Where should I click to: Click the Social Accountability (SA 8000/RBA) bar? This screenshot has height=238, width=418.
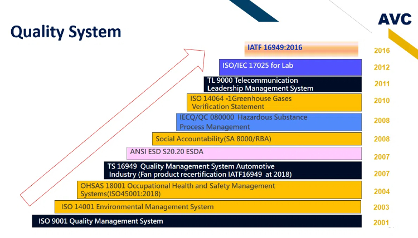pos(256,139)
